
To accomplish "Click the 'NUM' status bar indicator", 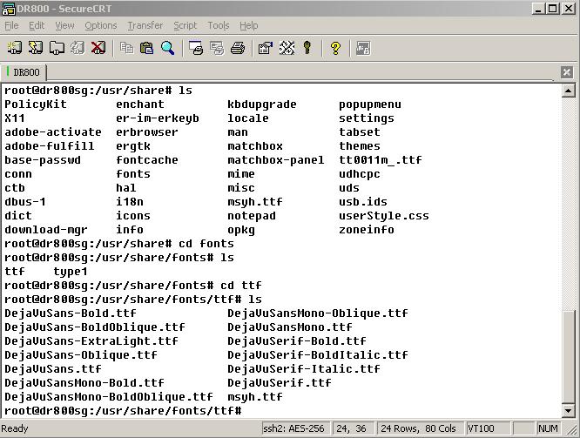I will click(x=548, y=428).
